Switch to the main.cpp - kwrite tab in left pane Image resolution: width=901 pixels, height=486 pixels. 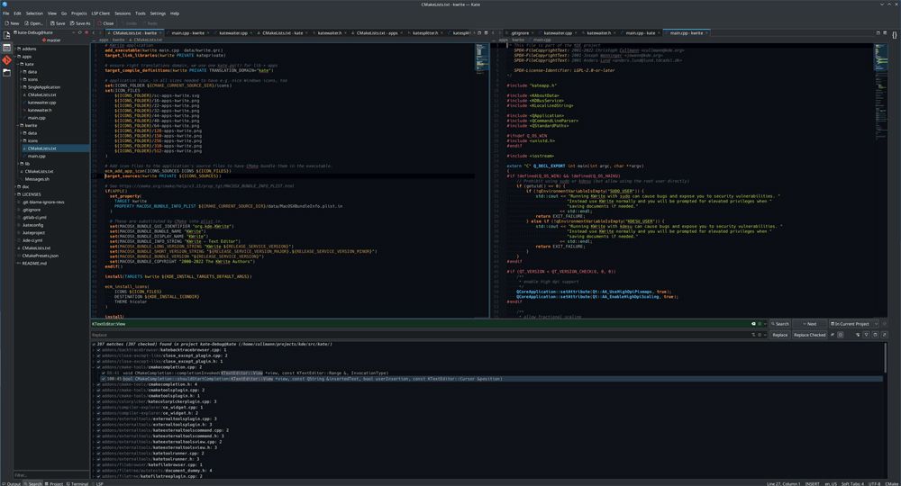coord(187,32)
